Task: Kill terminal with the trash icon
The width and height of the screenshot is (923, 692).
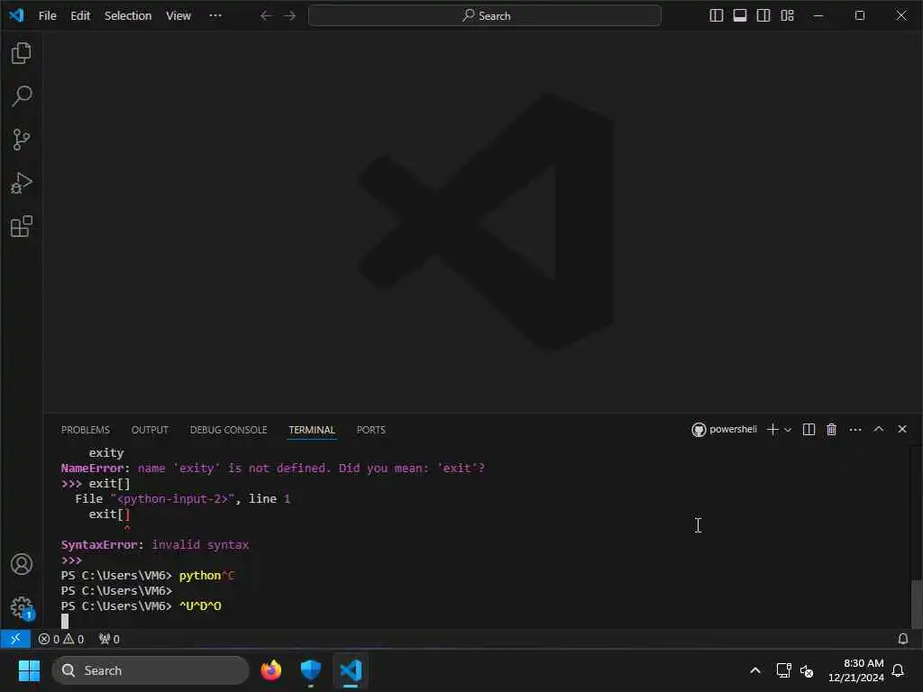Action: 831,430
